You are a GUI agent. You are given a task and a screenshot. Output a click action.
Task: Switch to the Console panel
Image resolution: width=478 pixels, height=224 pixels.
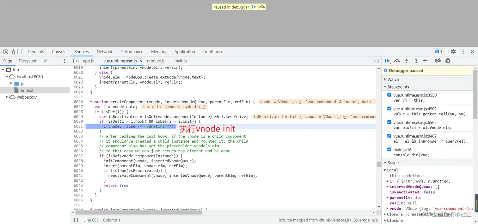point(59,52)
